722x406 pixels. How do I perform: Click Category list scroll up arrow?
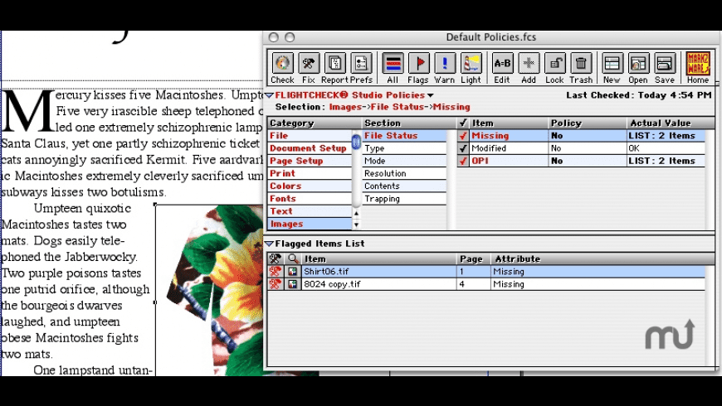pos(356,214)
